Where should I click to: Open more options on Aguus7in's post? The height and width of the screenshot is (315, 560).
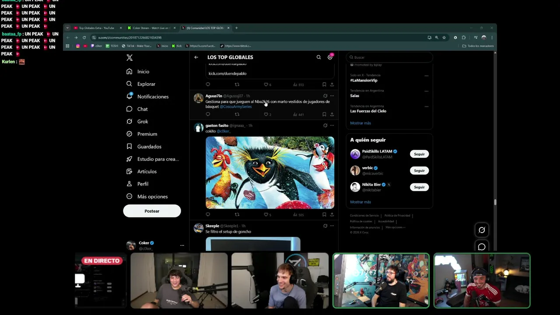coord(332,96)
